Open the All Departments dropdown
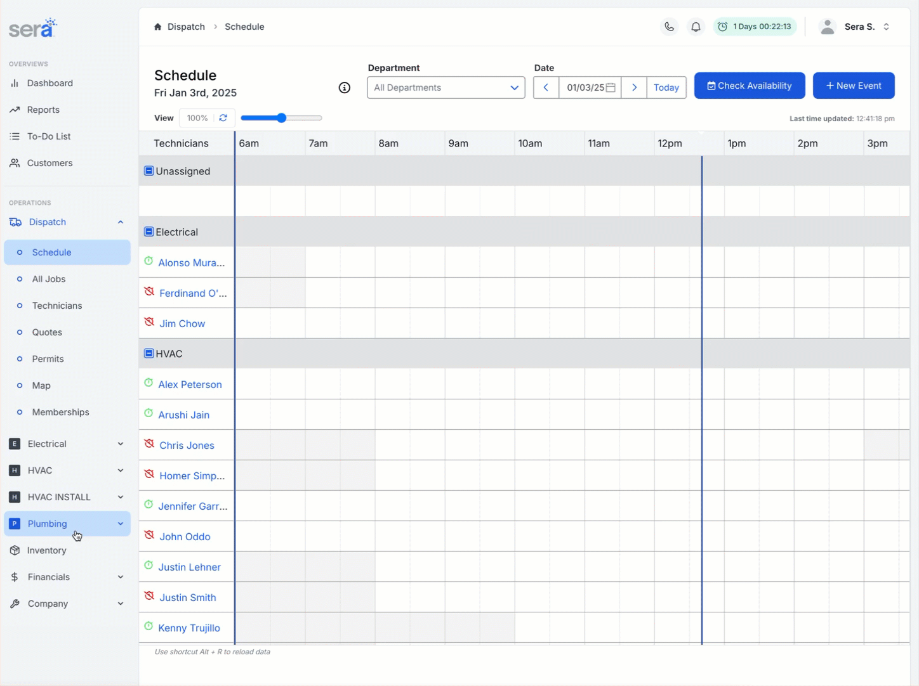 tap(446, 87)
